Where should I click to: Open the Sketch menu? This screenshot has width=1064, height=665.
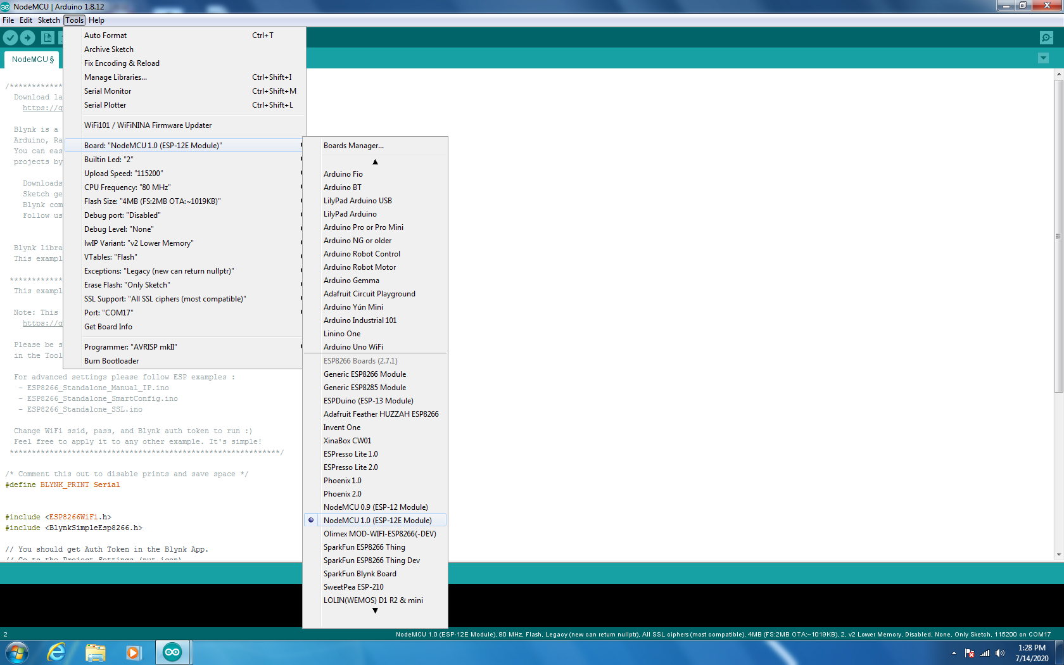click(49, 20)
